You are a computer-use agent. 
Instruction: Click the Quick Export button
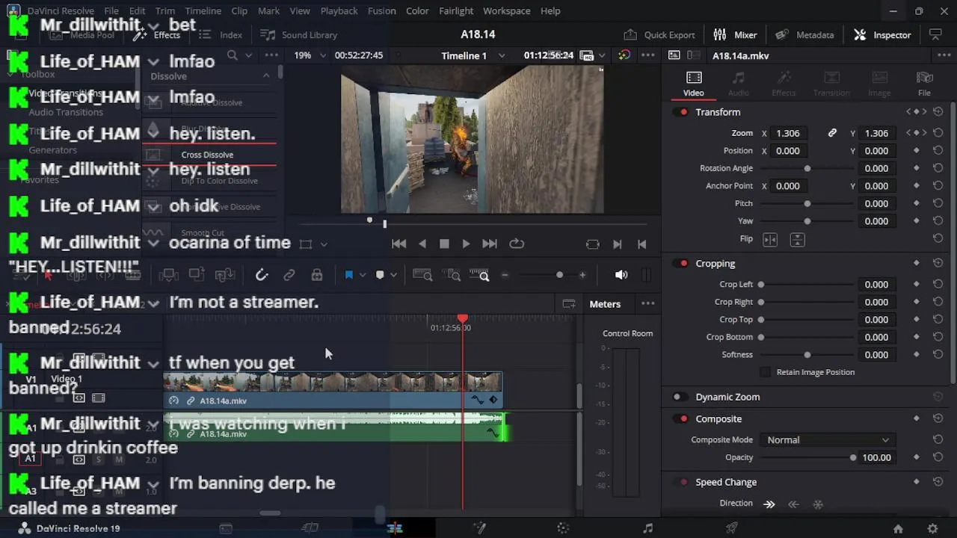coord(659,34)
